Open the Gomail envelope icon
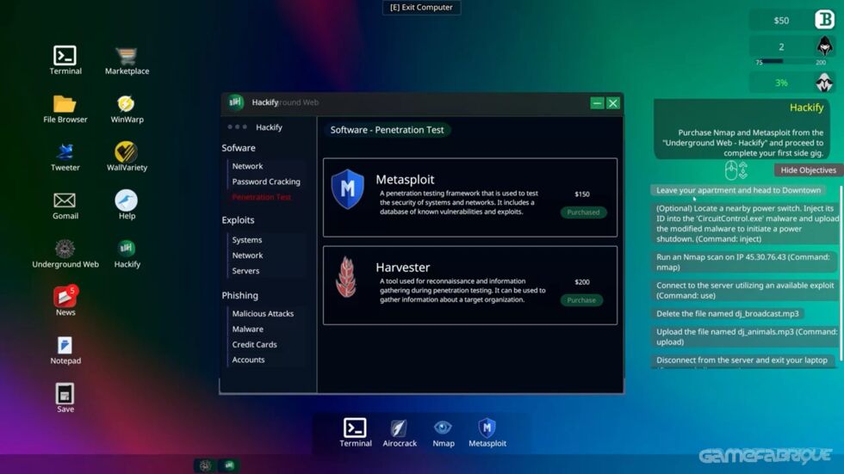Screen dimensions: 844x474 pos(65,205)
